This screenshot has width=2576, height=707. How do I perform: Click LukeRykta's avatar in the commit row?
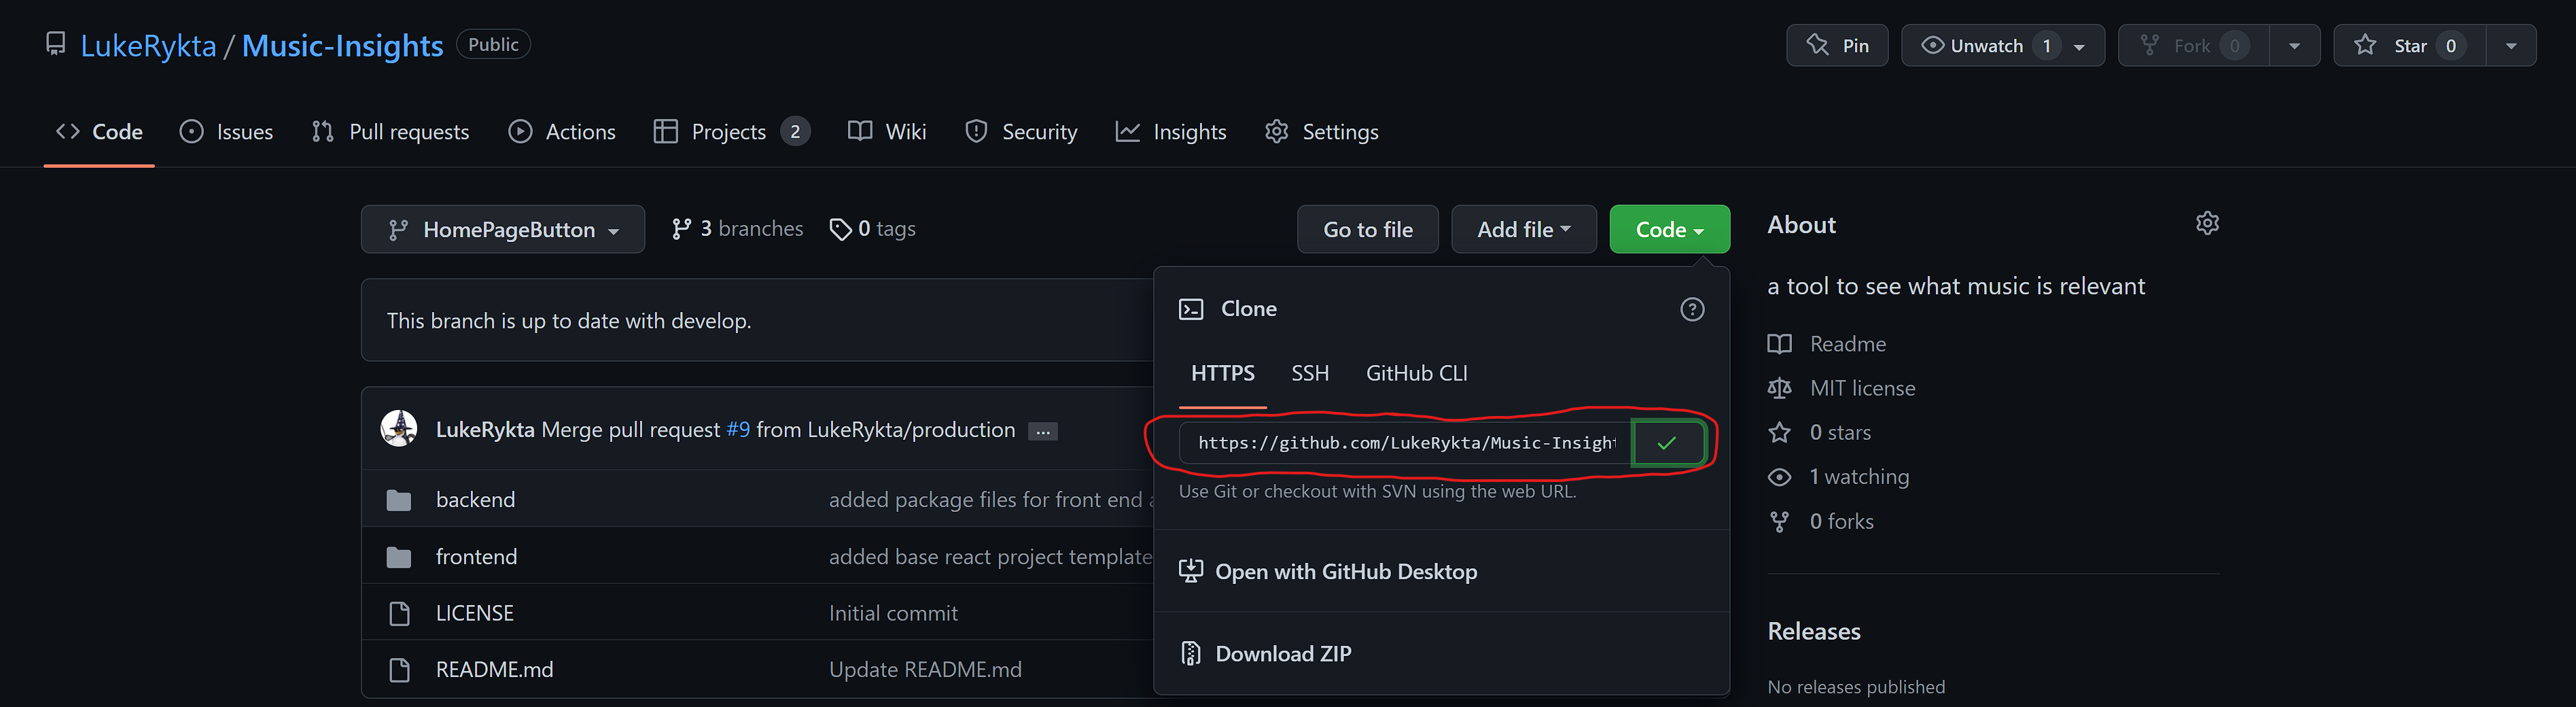point(399,429)
